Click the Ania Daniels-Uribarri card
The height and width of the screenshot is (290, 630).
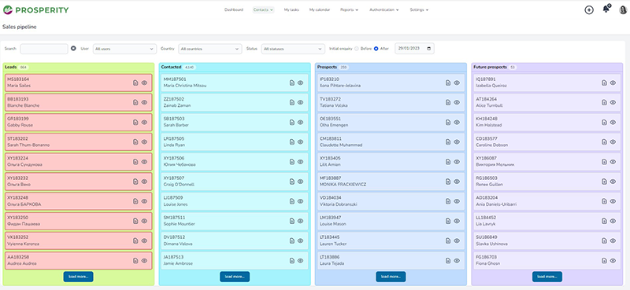(547, 201)
